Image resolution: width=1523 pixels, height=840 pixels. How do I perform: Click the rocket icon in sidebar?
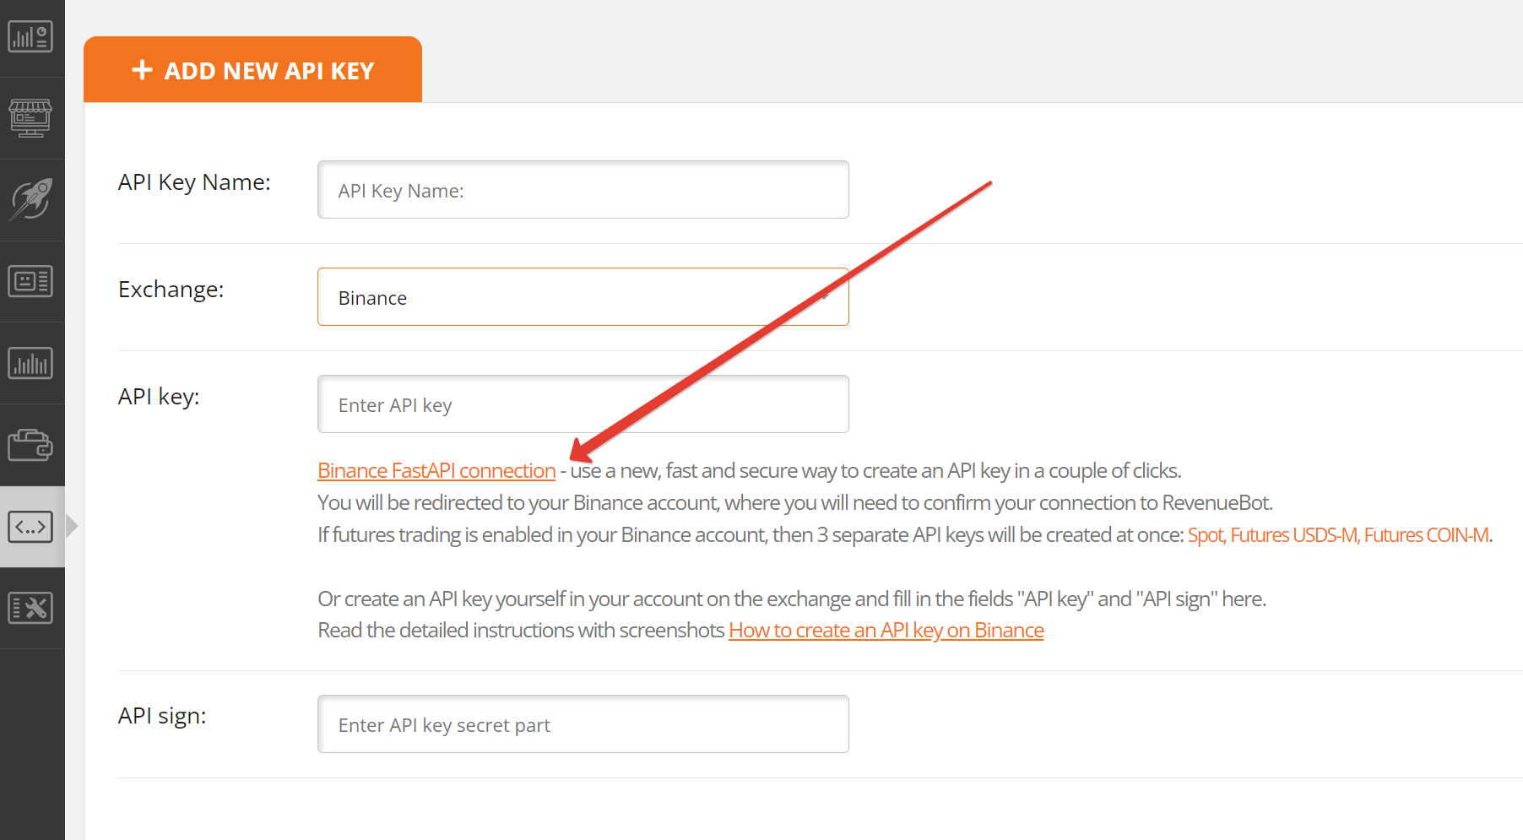(x=30, y=199)
